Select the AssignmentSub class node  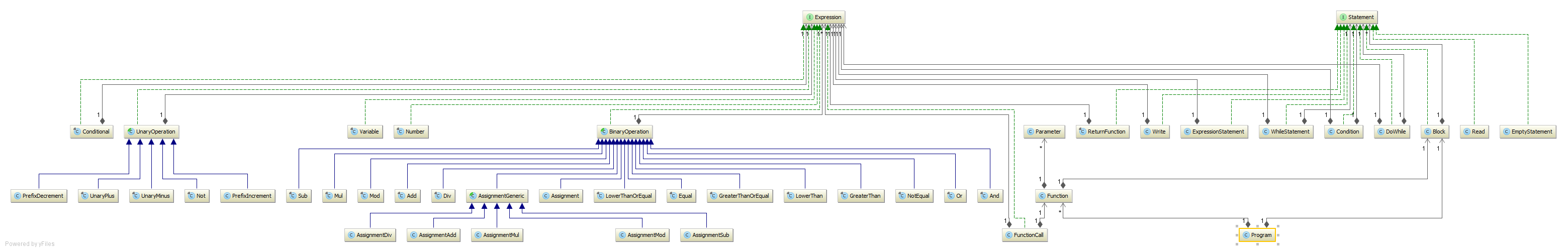707,235
